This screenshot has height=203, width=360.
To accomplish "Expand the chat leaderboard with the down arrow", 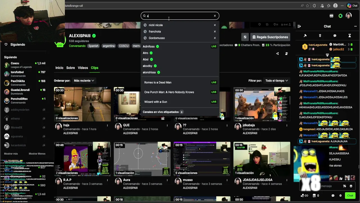I will click(x=327, y=55).
